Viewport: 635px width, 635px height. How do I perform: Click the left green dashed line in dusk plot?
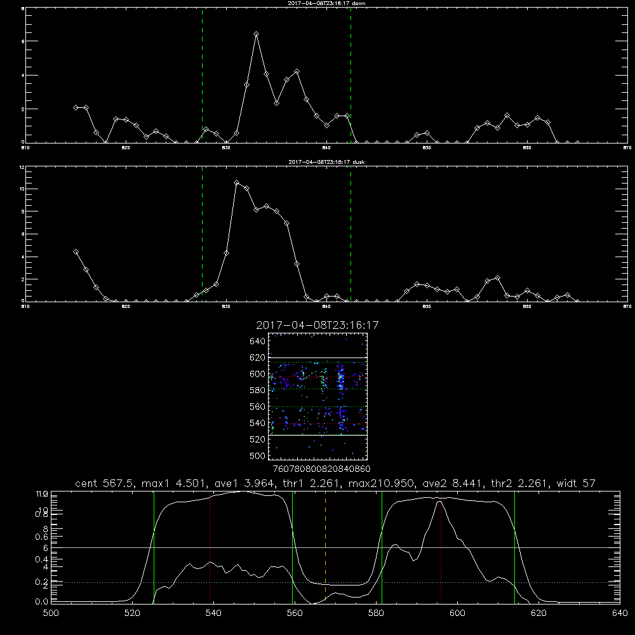click(x=202, y=234)
